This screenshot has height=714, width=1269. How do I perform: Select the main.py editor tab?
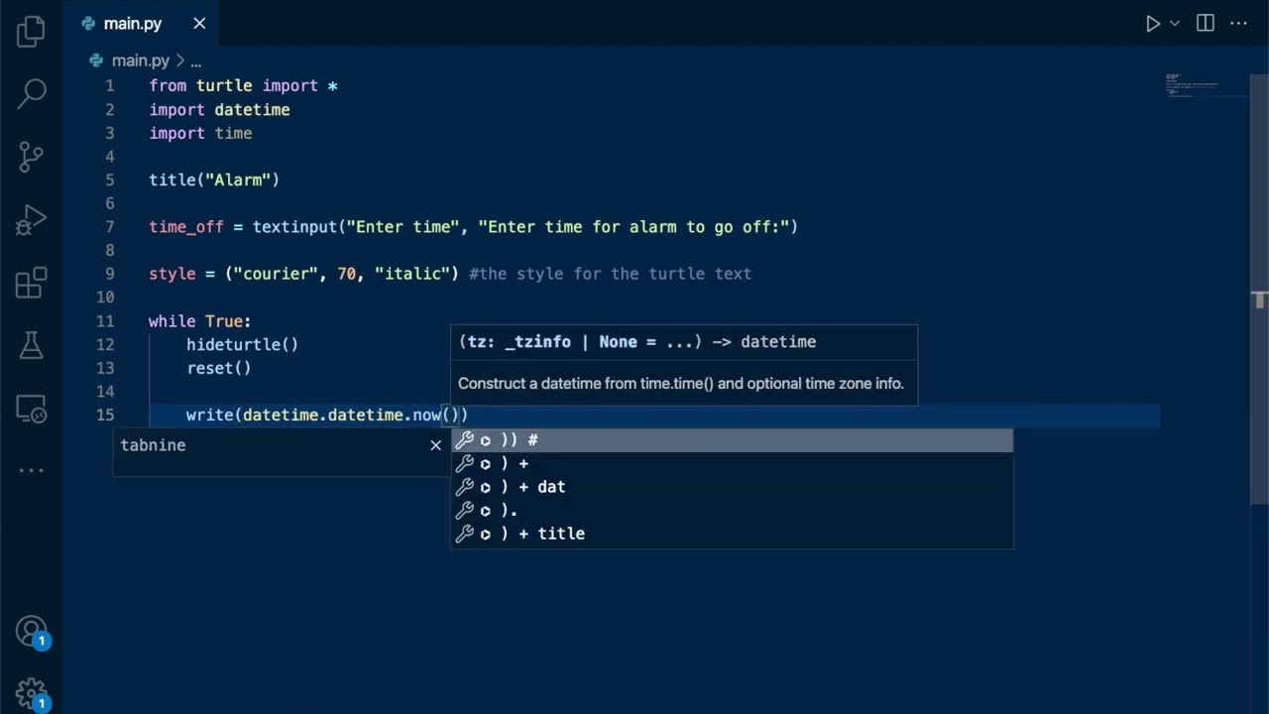click(132, 24)
